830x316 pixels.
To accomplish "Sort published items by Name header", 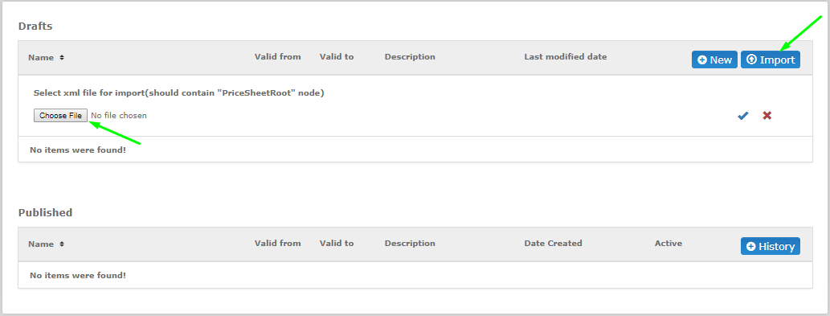I will 41,244.
